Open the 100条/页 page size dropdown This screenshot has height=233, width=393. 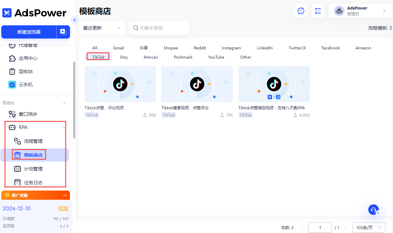click(369, 227)
